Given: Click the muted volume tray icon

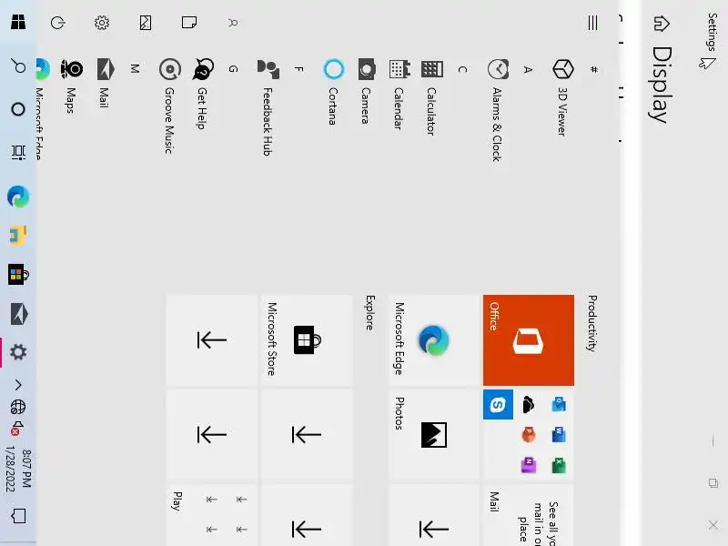Looking at the screenshot, I should coord(17,428).
